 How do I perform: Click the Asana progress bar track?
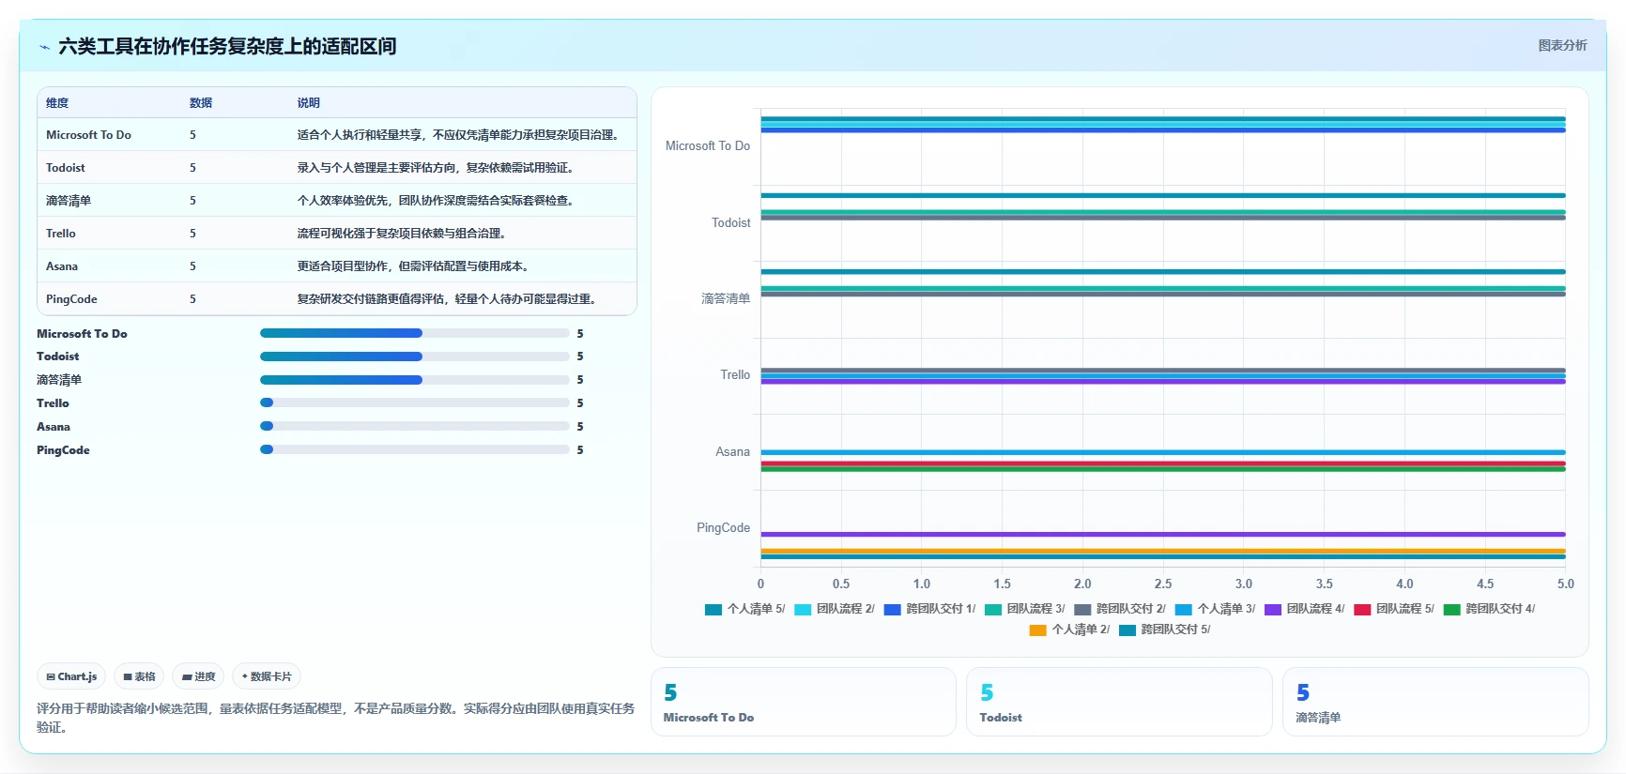click(x=415, y=426)
